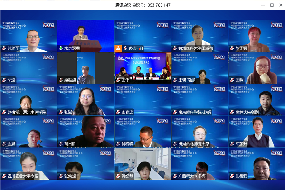The height and width of the screenshot is (190, 285).
Task: Click the 广西师大李冬梅 name label
Action: [x=192, y=175]
